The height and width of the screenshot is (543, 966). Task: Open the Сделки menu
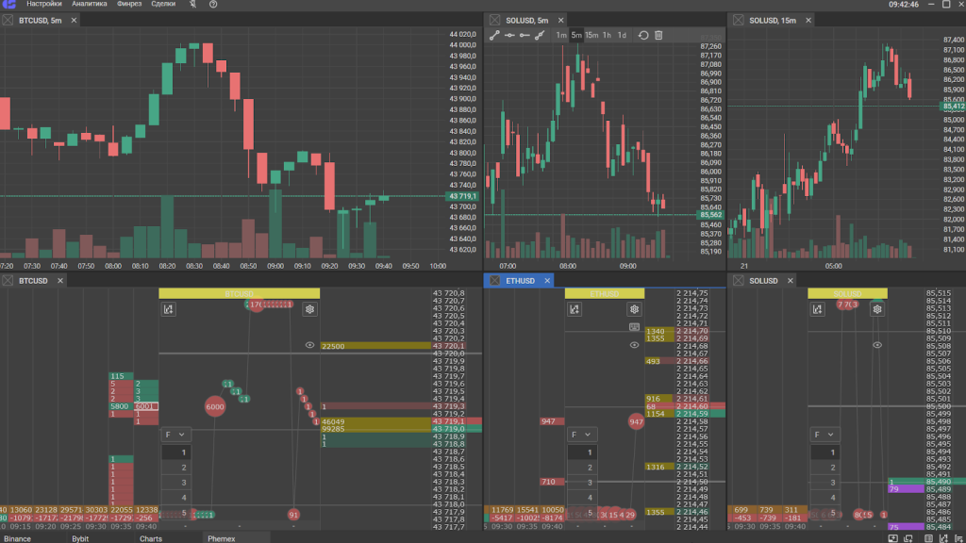click(x=163, y=4)
